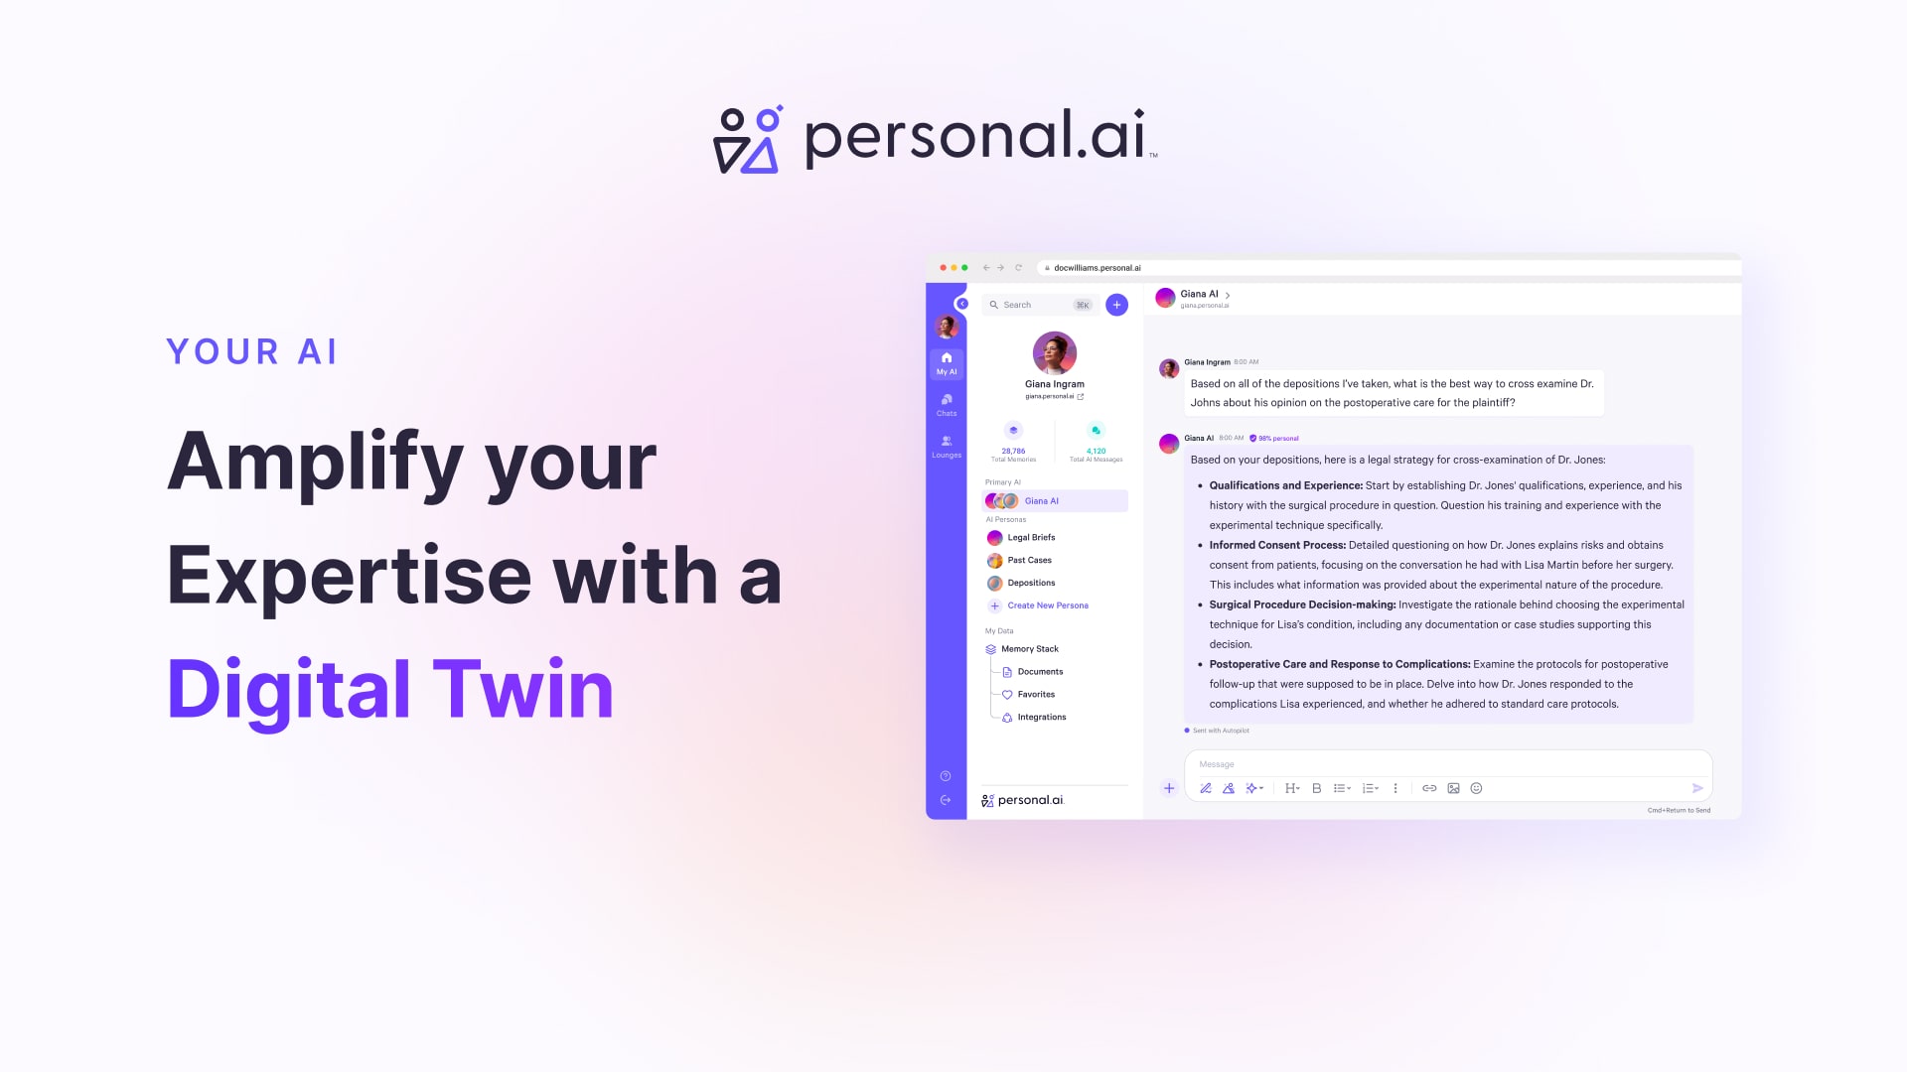
Task: Select the link insert icon in toolbar
Action: pos(1429,788)
